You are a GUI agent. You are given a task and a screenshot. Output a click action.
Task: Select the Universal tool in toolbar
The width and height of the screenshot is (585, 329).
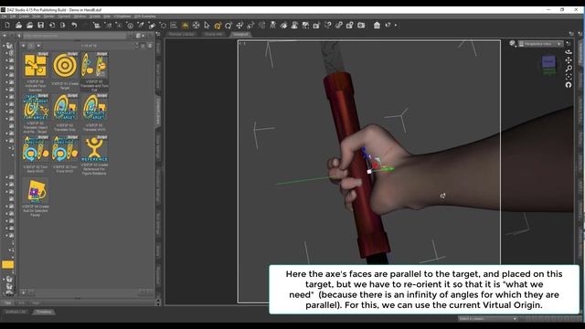tap(196, 25)
